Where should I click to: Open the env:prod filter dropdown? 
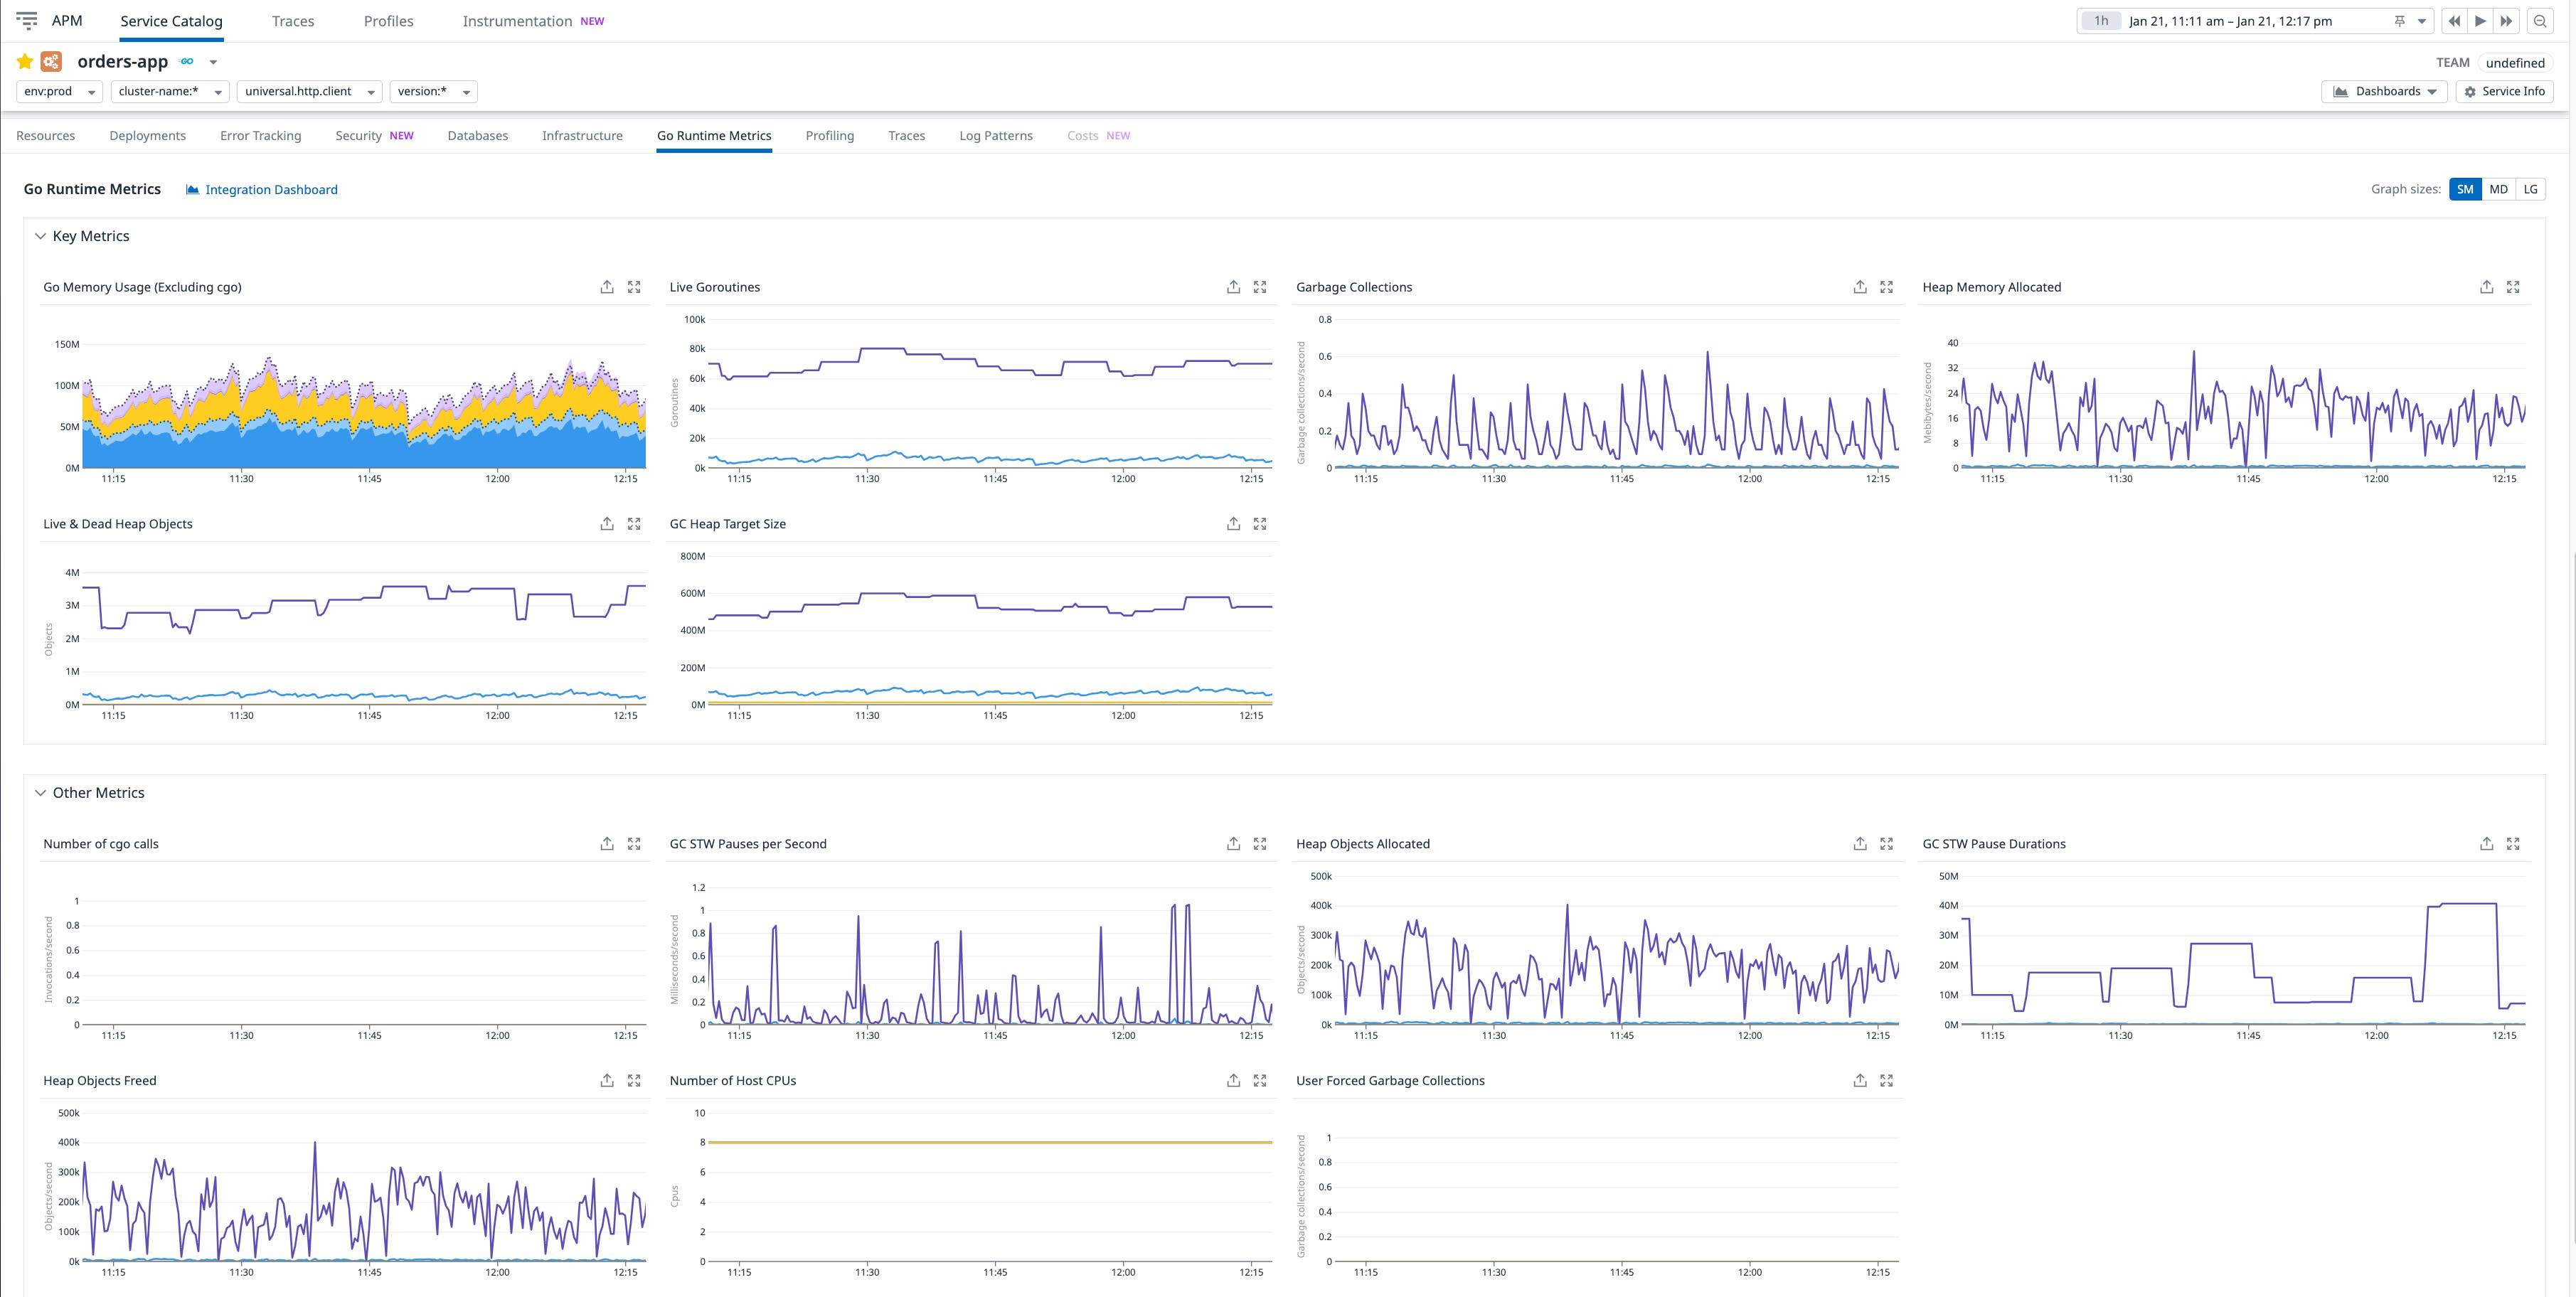point(59,91)
